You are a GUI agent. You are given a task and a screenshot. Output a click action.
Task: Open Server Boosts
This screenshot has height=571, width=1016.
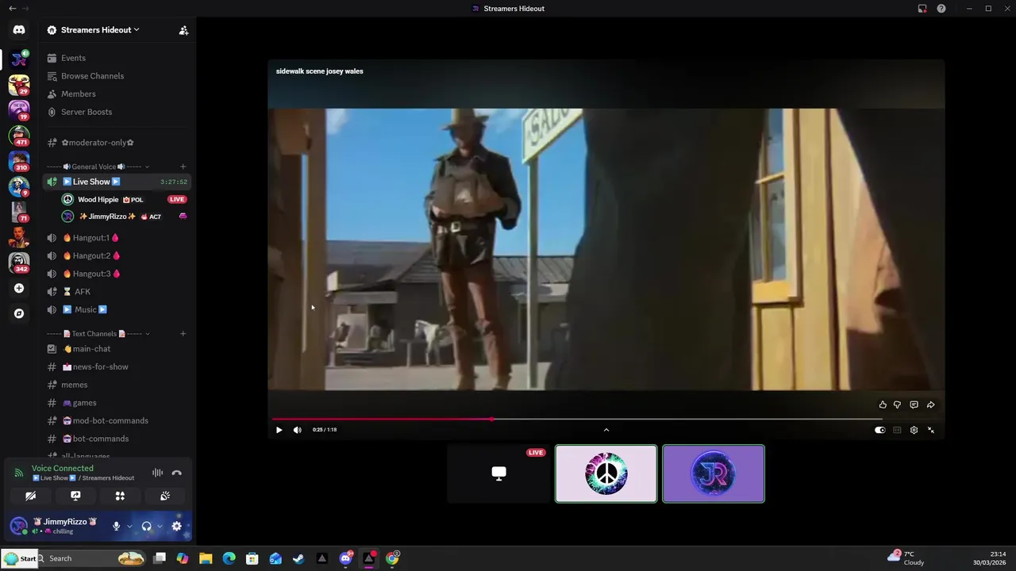point(117,112)
